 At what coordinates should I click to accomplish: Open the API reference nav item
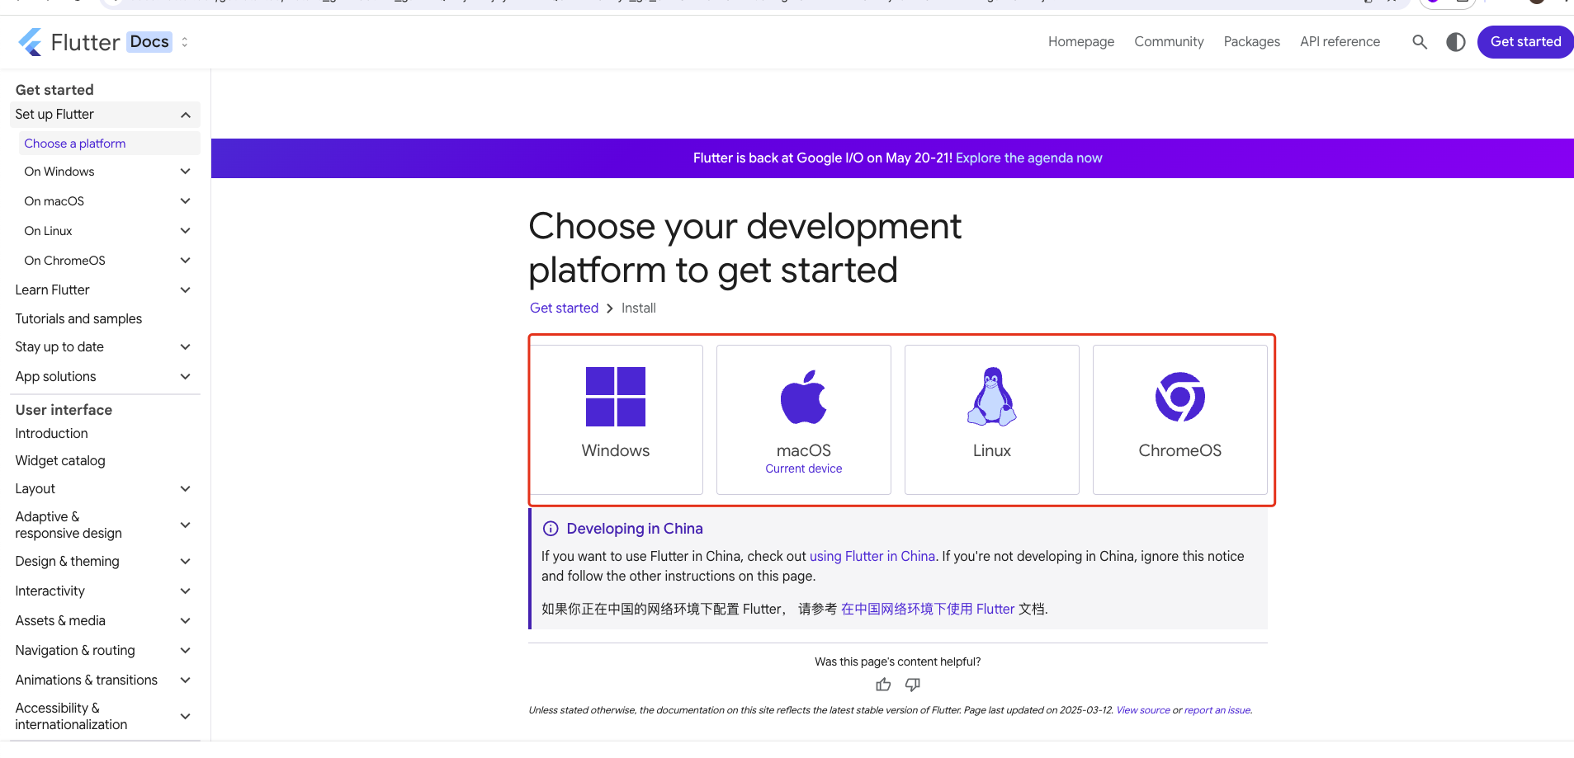[x=1340, y=42]
